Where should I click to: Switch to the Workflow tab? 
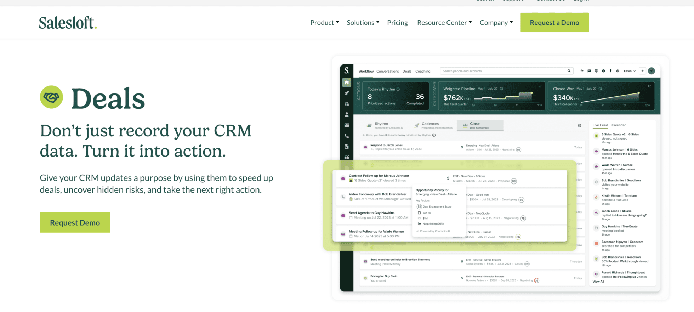tap(366, 71)
